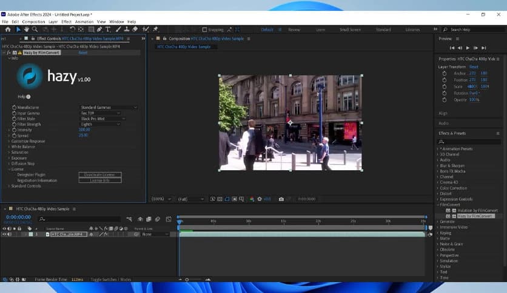This screenshot has height=293, width=507.
Task: Open Filter Style Black Pro Mist dropdown
Action: click(103, 119)
